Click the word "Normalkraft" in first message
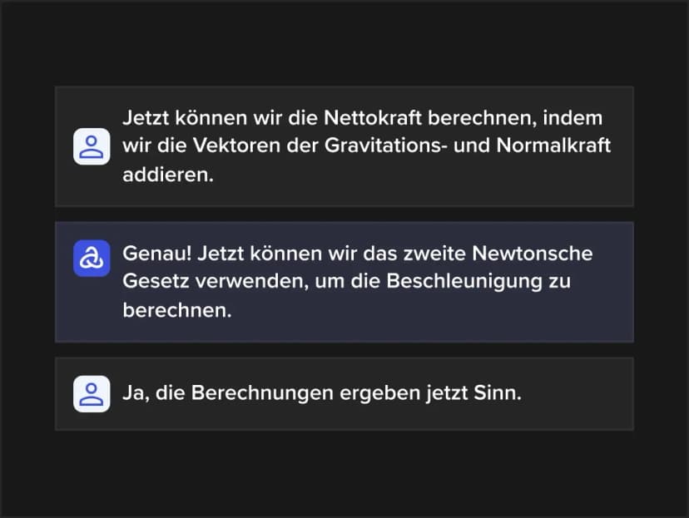Screen dimensions: 689x518 coord(553,146)
